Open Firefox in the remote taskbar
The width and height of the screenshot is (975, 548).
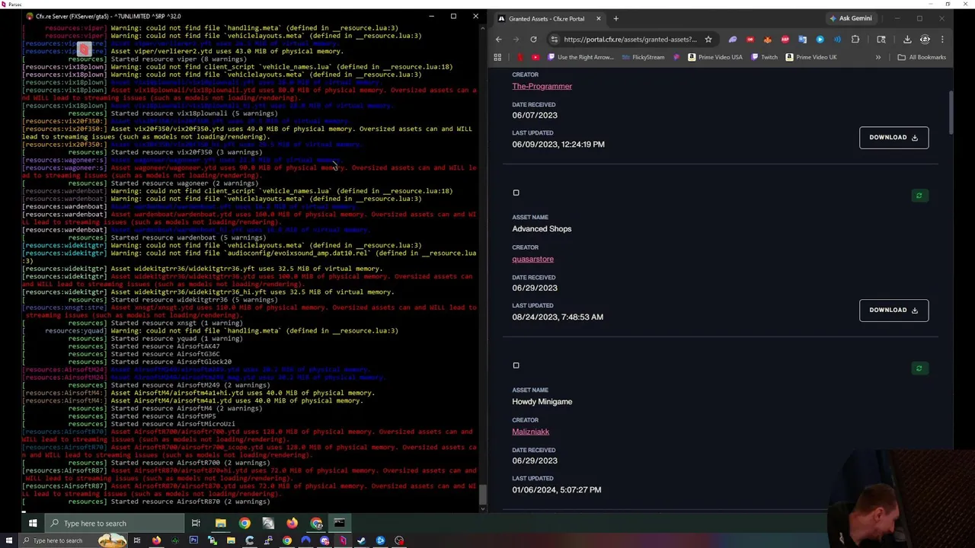(292, 523)
